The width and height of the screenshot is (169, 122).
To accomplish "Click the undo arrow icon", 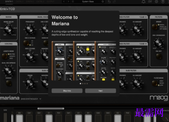I will (x=109, y=2).
